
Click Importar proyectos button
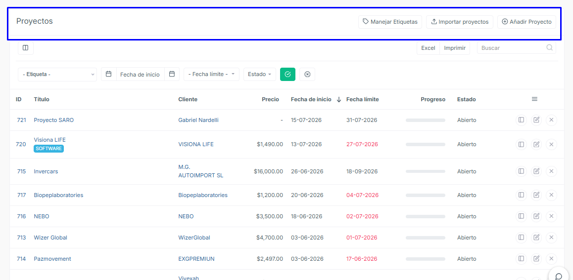click(x=460, y=22)
